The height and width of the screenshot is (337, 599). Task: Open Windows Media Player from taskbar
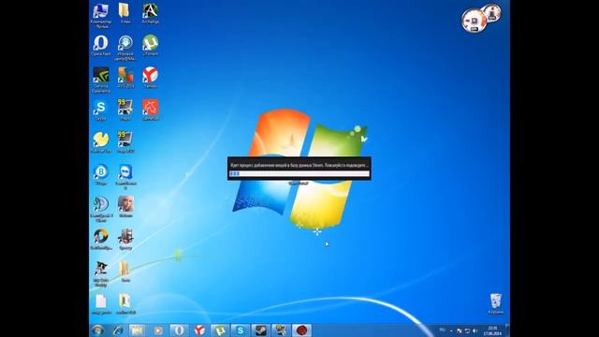(158, 330)
